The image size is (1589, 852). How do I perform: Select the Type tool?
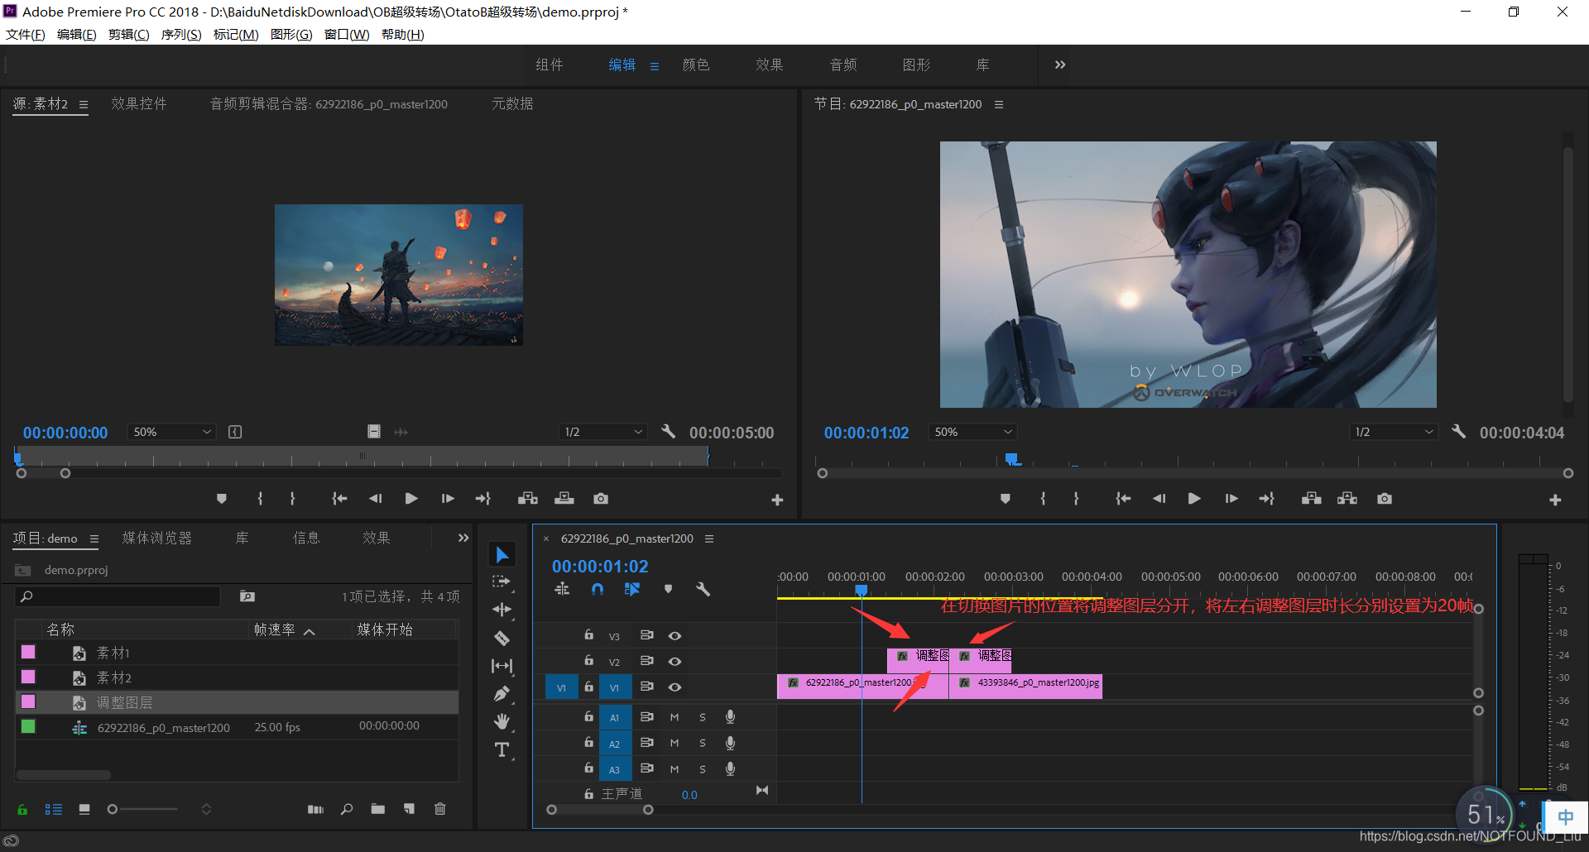click(x=502, y=750)
